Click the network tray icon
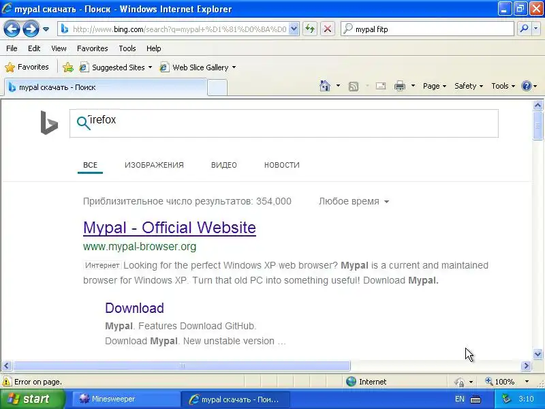This screenshot has height=409, width=545. click(x=506, y=399)
